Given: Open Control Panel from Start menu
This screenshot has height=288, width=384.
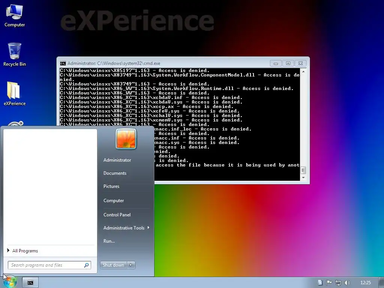Looking at the screenshot, I should [117, 215].
